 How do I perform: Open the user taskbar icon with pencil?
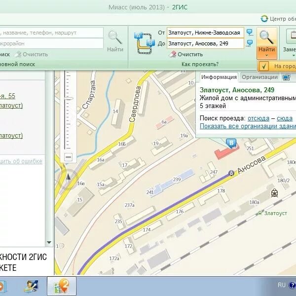pyautogui.click(x=32, y=286)
